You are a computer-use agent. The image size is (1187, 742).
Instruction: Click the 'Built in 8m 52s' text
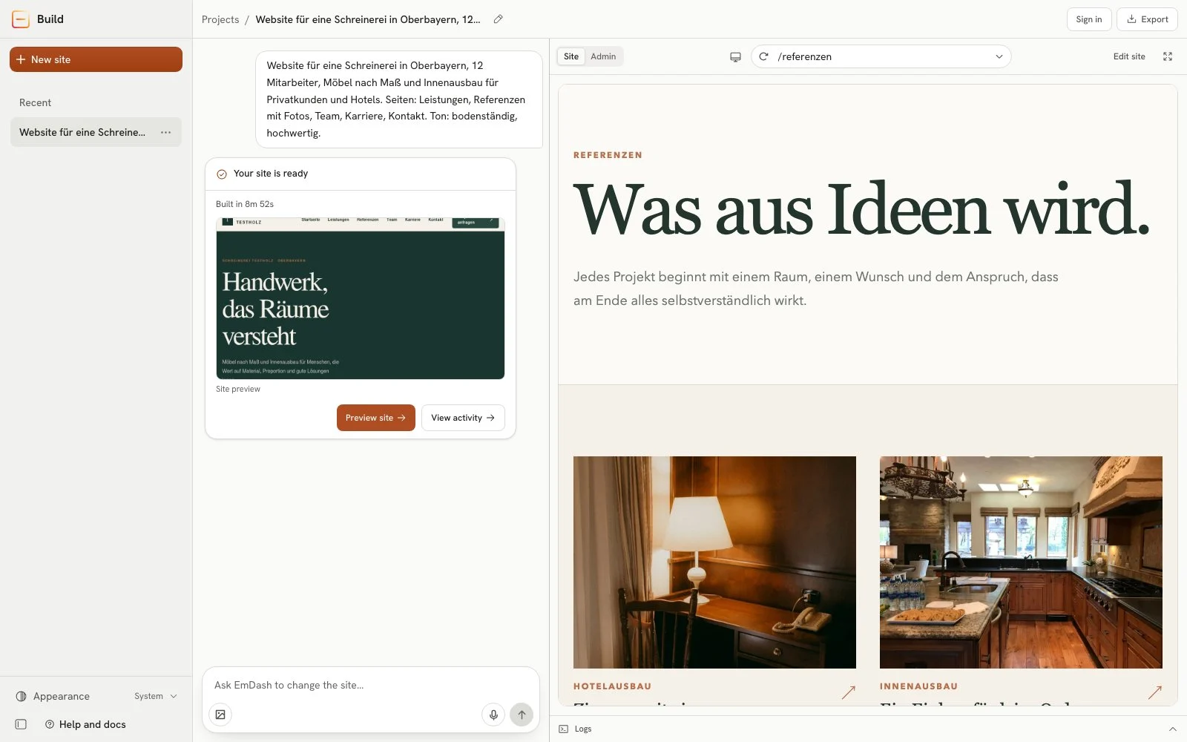pyautogui.click(x=245, y=204)
